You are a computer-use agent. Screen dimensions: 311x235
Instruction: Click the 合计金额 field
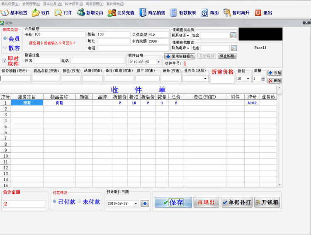[24, 204]
